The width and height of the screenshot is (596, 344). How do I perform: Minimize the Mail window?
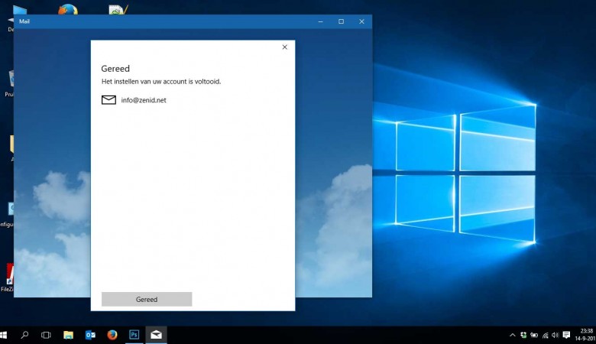320,21
